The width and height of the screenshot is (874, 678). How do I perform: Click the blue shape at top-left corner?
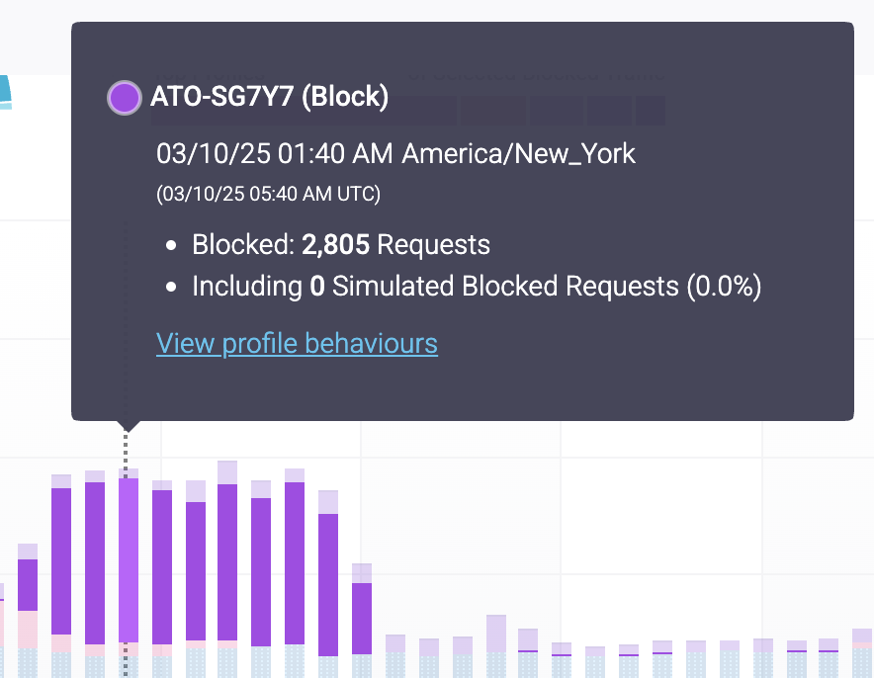pyautogui.click(x=5, y=94)
